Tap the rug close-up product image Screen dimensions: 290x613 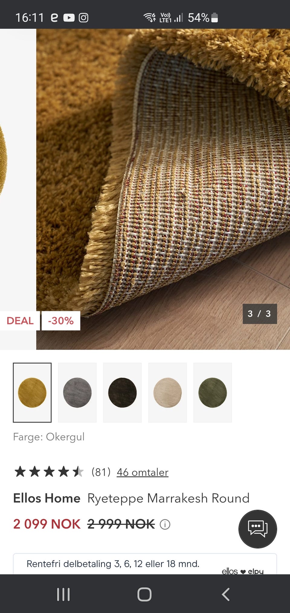[163, 189]
